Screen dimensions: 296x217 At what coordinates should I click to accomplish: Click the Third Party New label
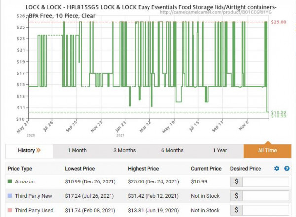pos(34,196)
